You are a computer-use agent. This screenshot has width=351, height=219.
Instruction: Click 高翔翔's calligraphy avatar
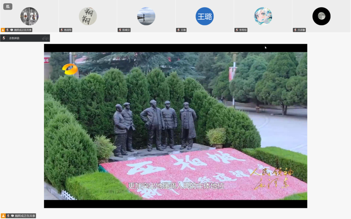coord(88,16)
